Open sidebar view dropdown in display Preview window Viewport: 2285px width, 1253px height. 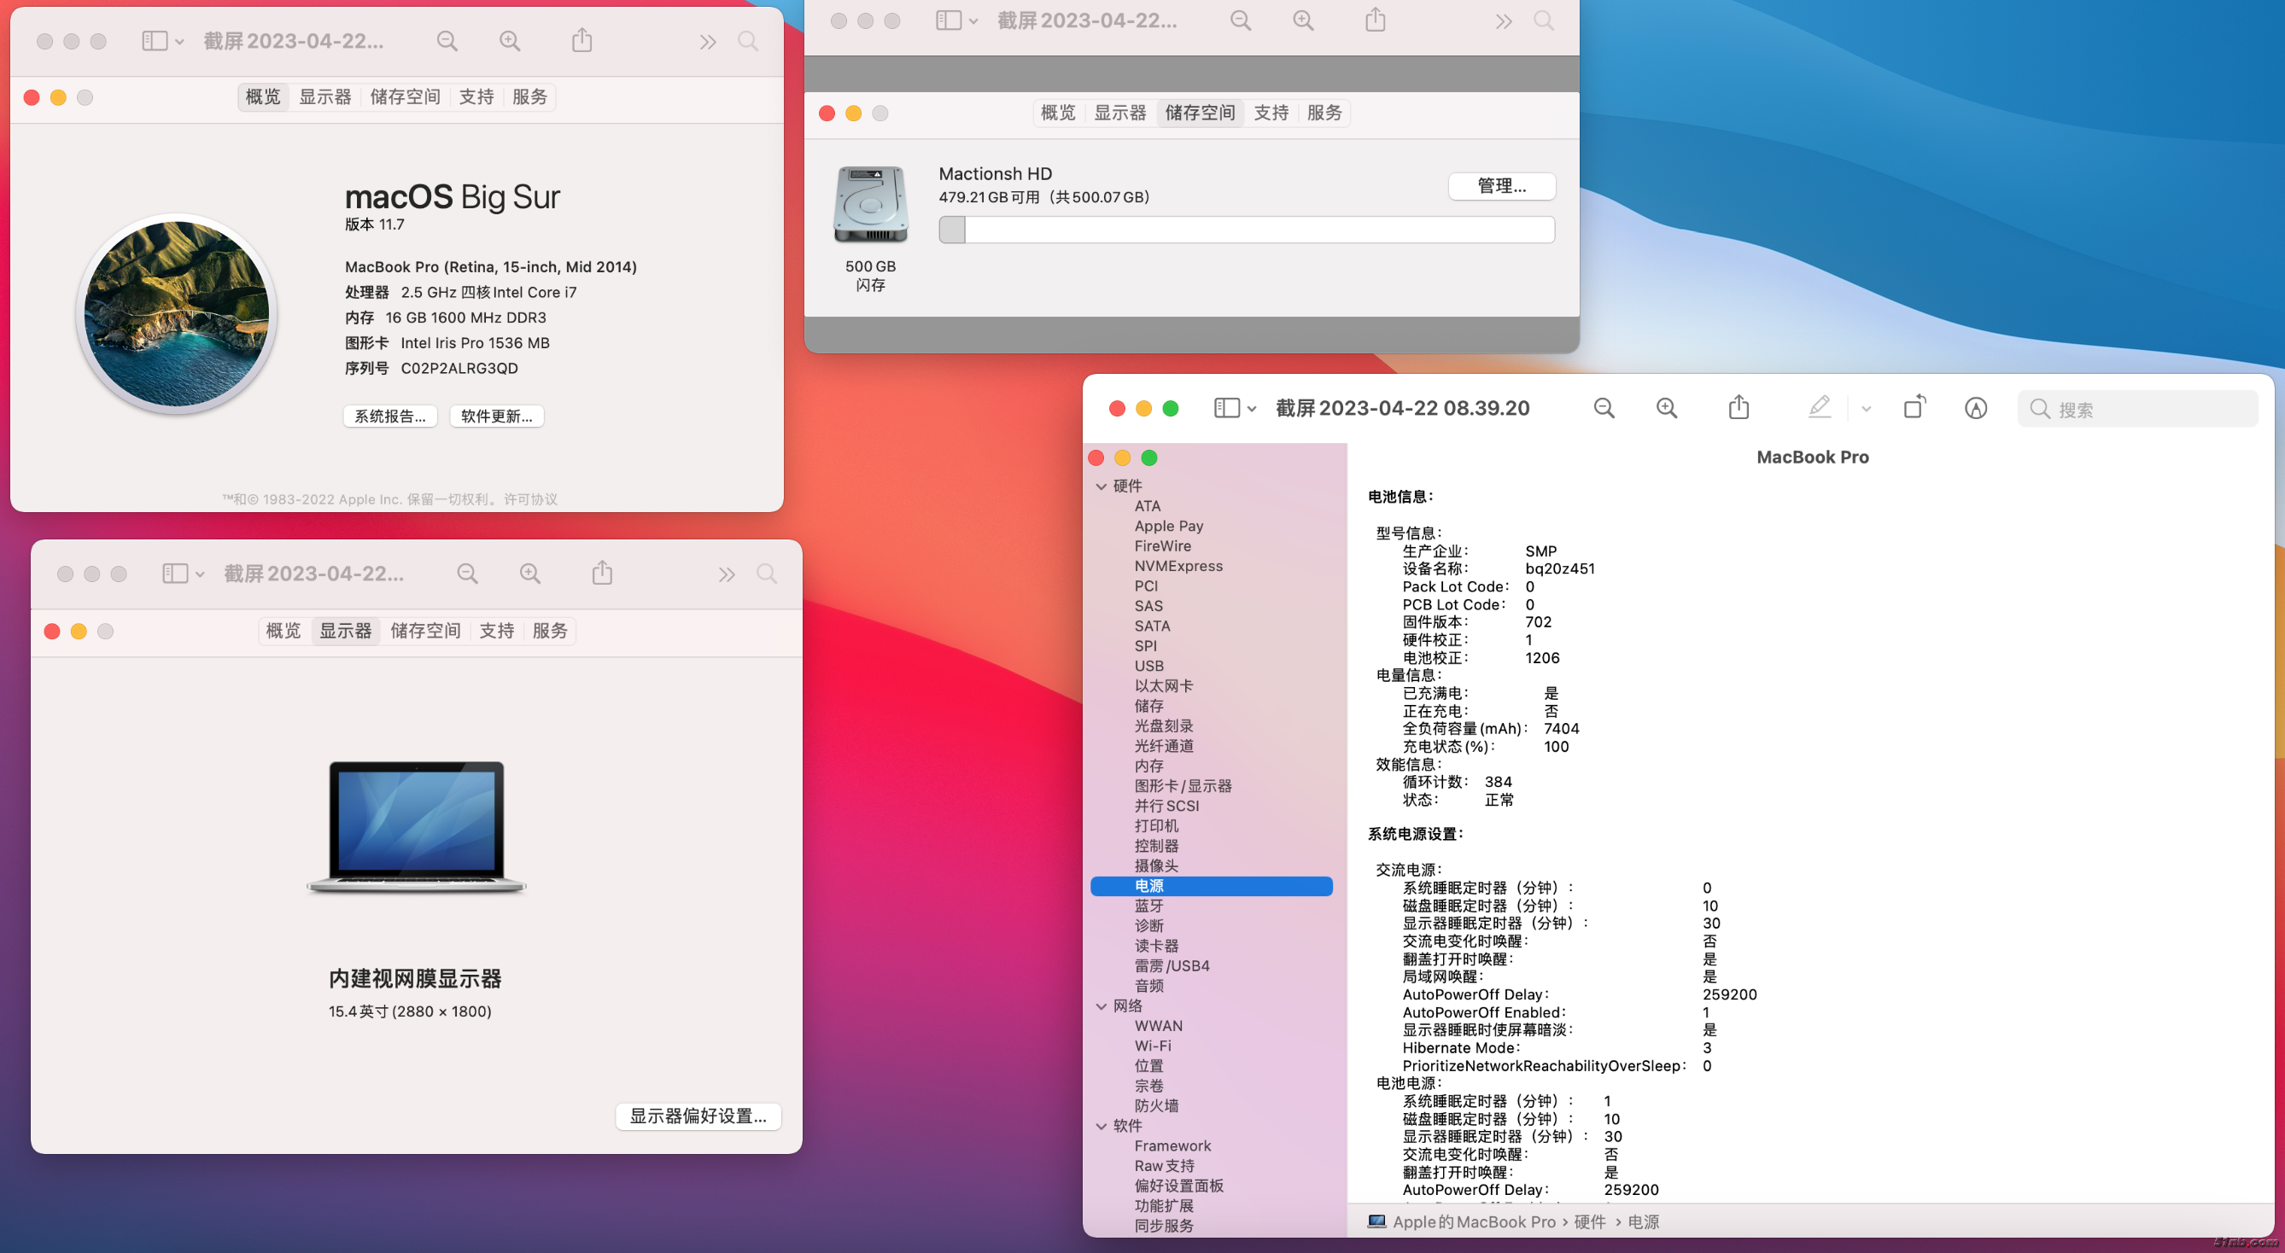pyautogui.click(x=201, y=574)
